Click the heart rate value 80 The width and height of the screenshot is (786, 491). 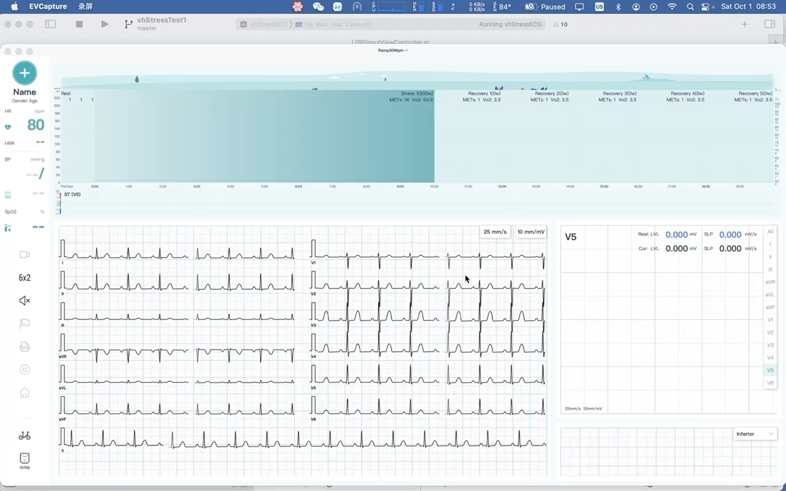coord(36,125)
